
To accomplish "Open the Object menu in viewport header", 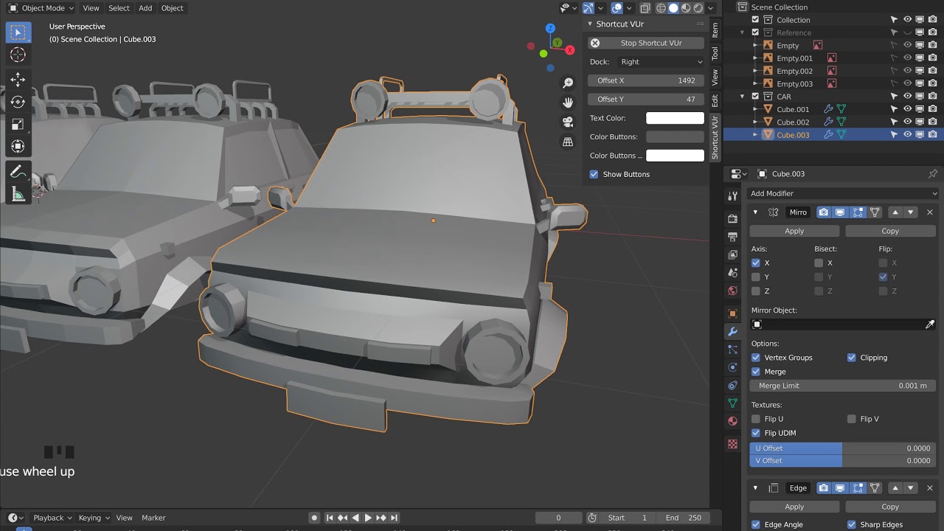I will (172, 8).
